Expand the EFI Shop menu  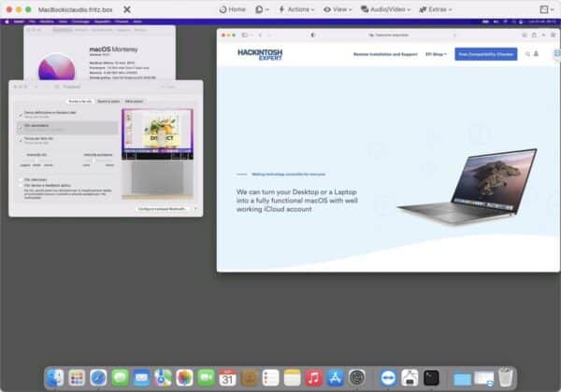pos(436,54)
